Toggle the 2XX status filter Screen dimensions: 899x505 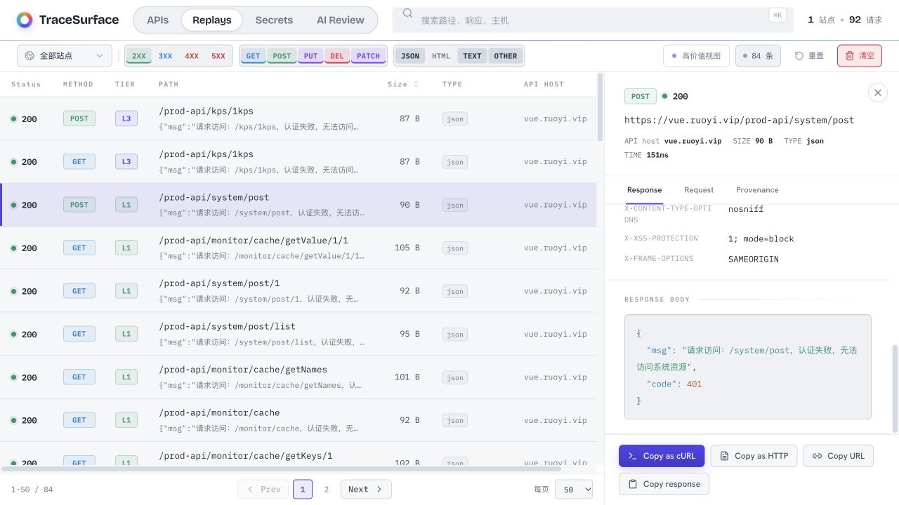139,56
